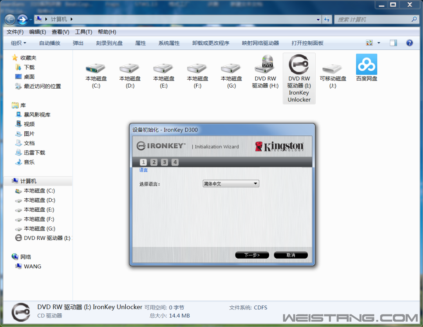Select step 2 in wizard
This screenshot has height=327, width=423.
(154, 162)
